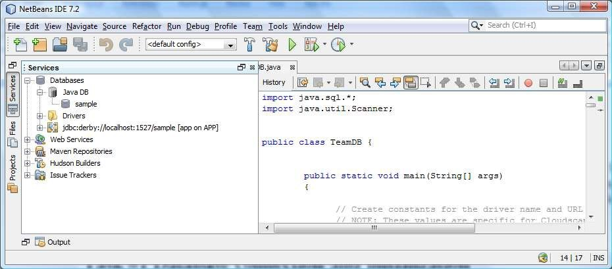Toggle Rectangular Selection in editor toolbar
Screen dimensions: 612x269
coord(425,82)
